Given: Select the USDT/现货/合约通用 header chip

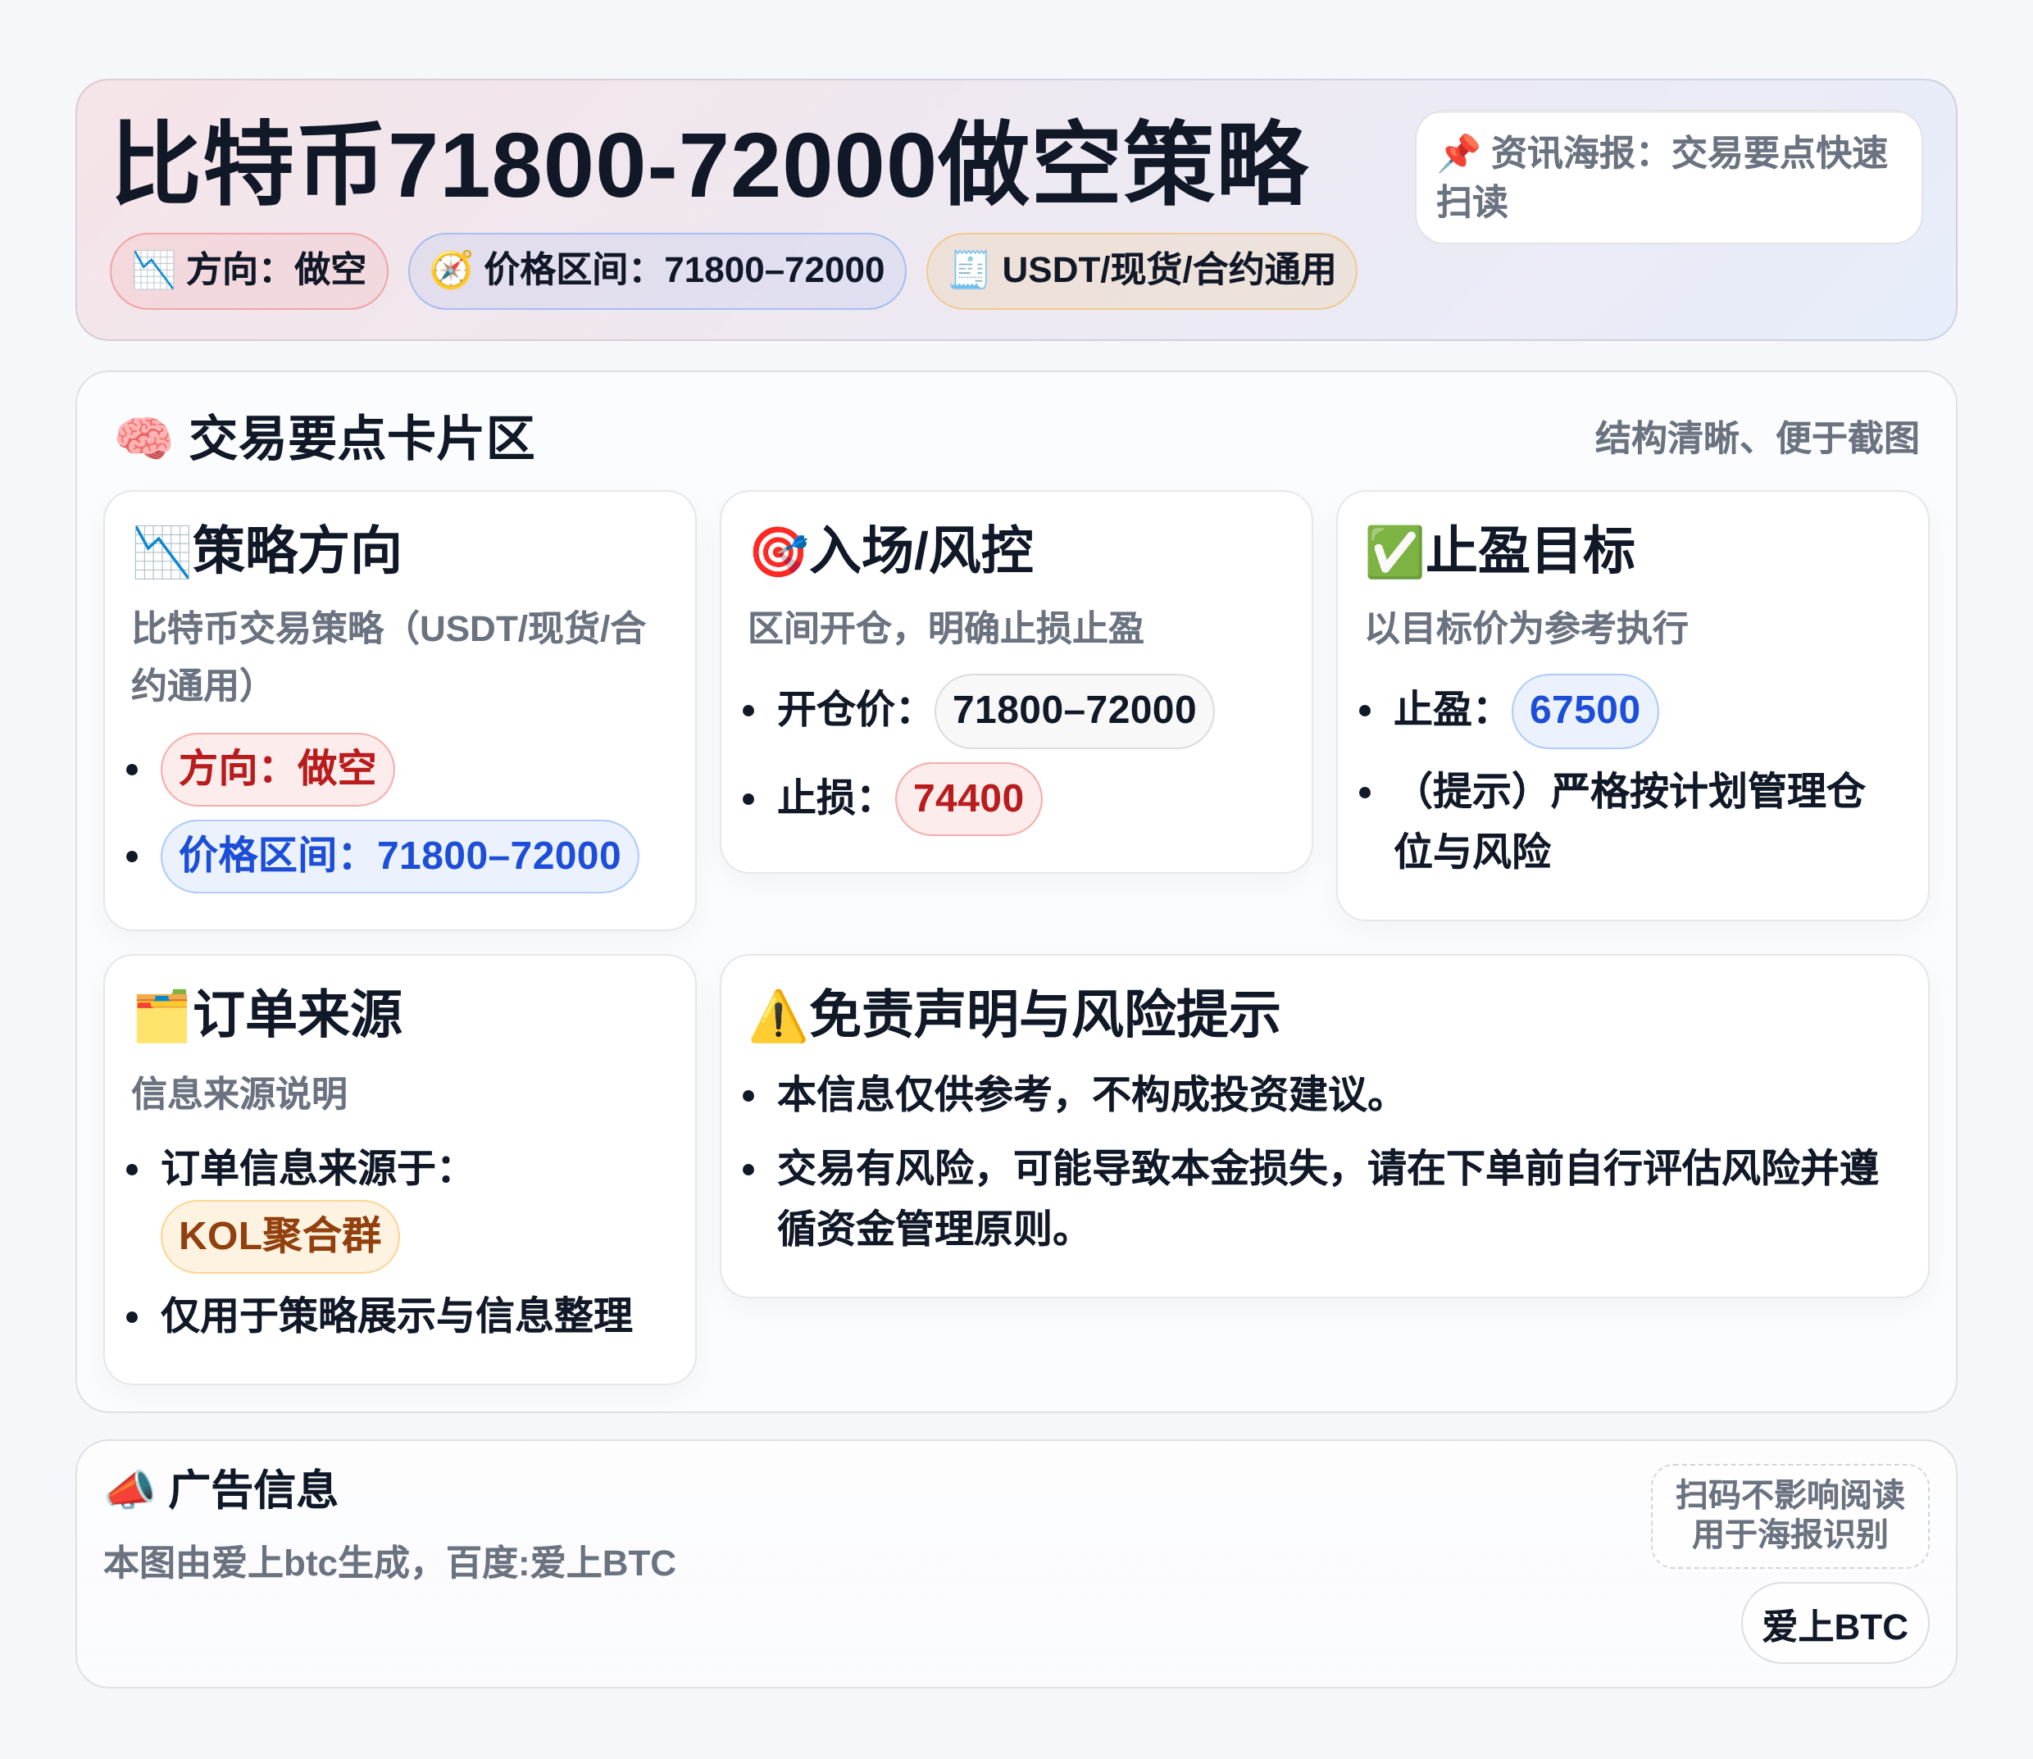Looking at the screenshot, I should click(1142, 271).
